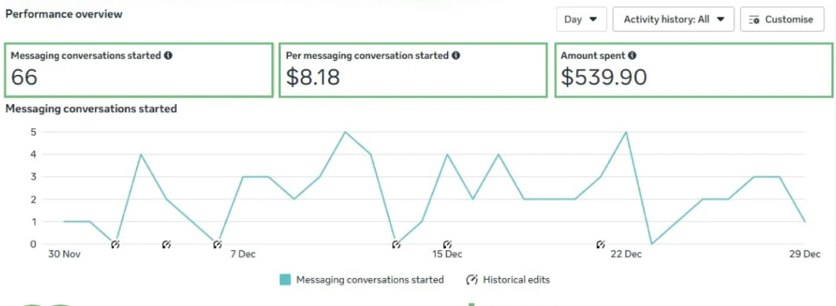Select the Per messaging conversation started card
Screen dimensions: 836x306
point(413,70)
